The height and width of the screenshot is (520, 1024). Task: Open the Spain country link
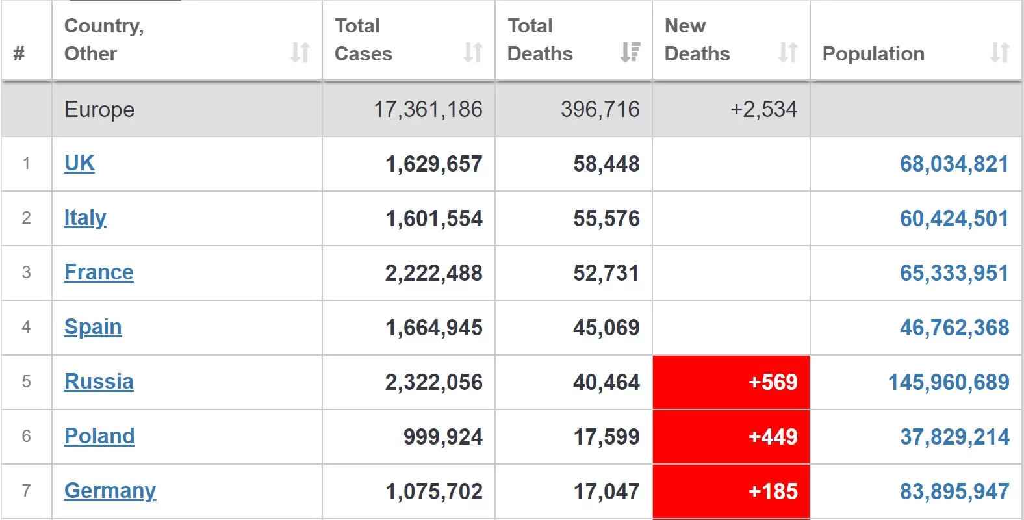click(93, 327)
